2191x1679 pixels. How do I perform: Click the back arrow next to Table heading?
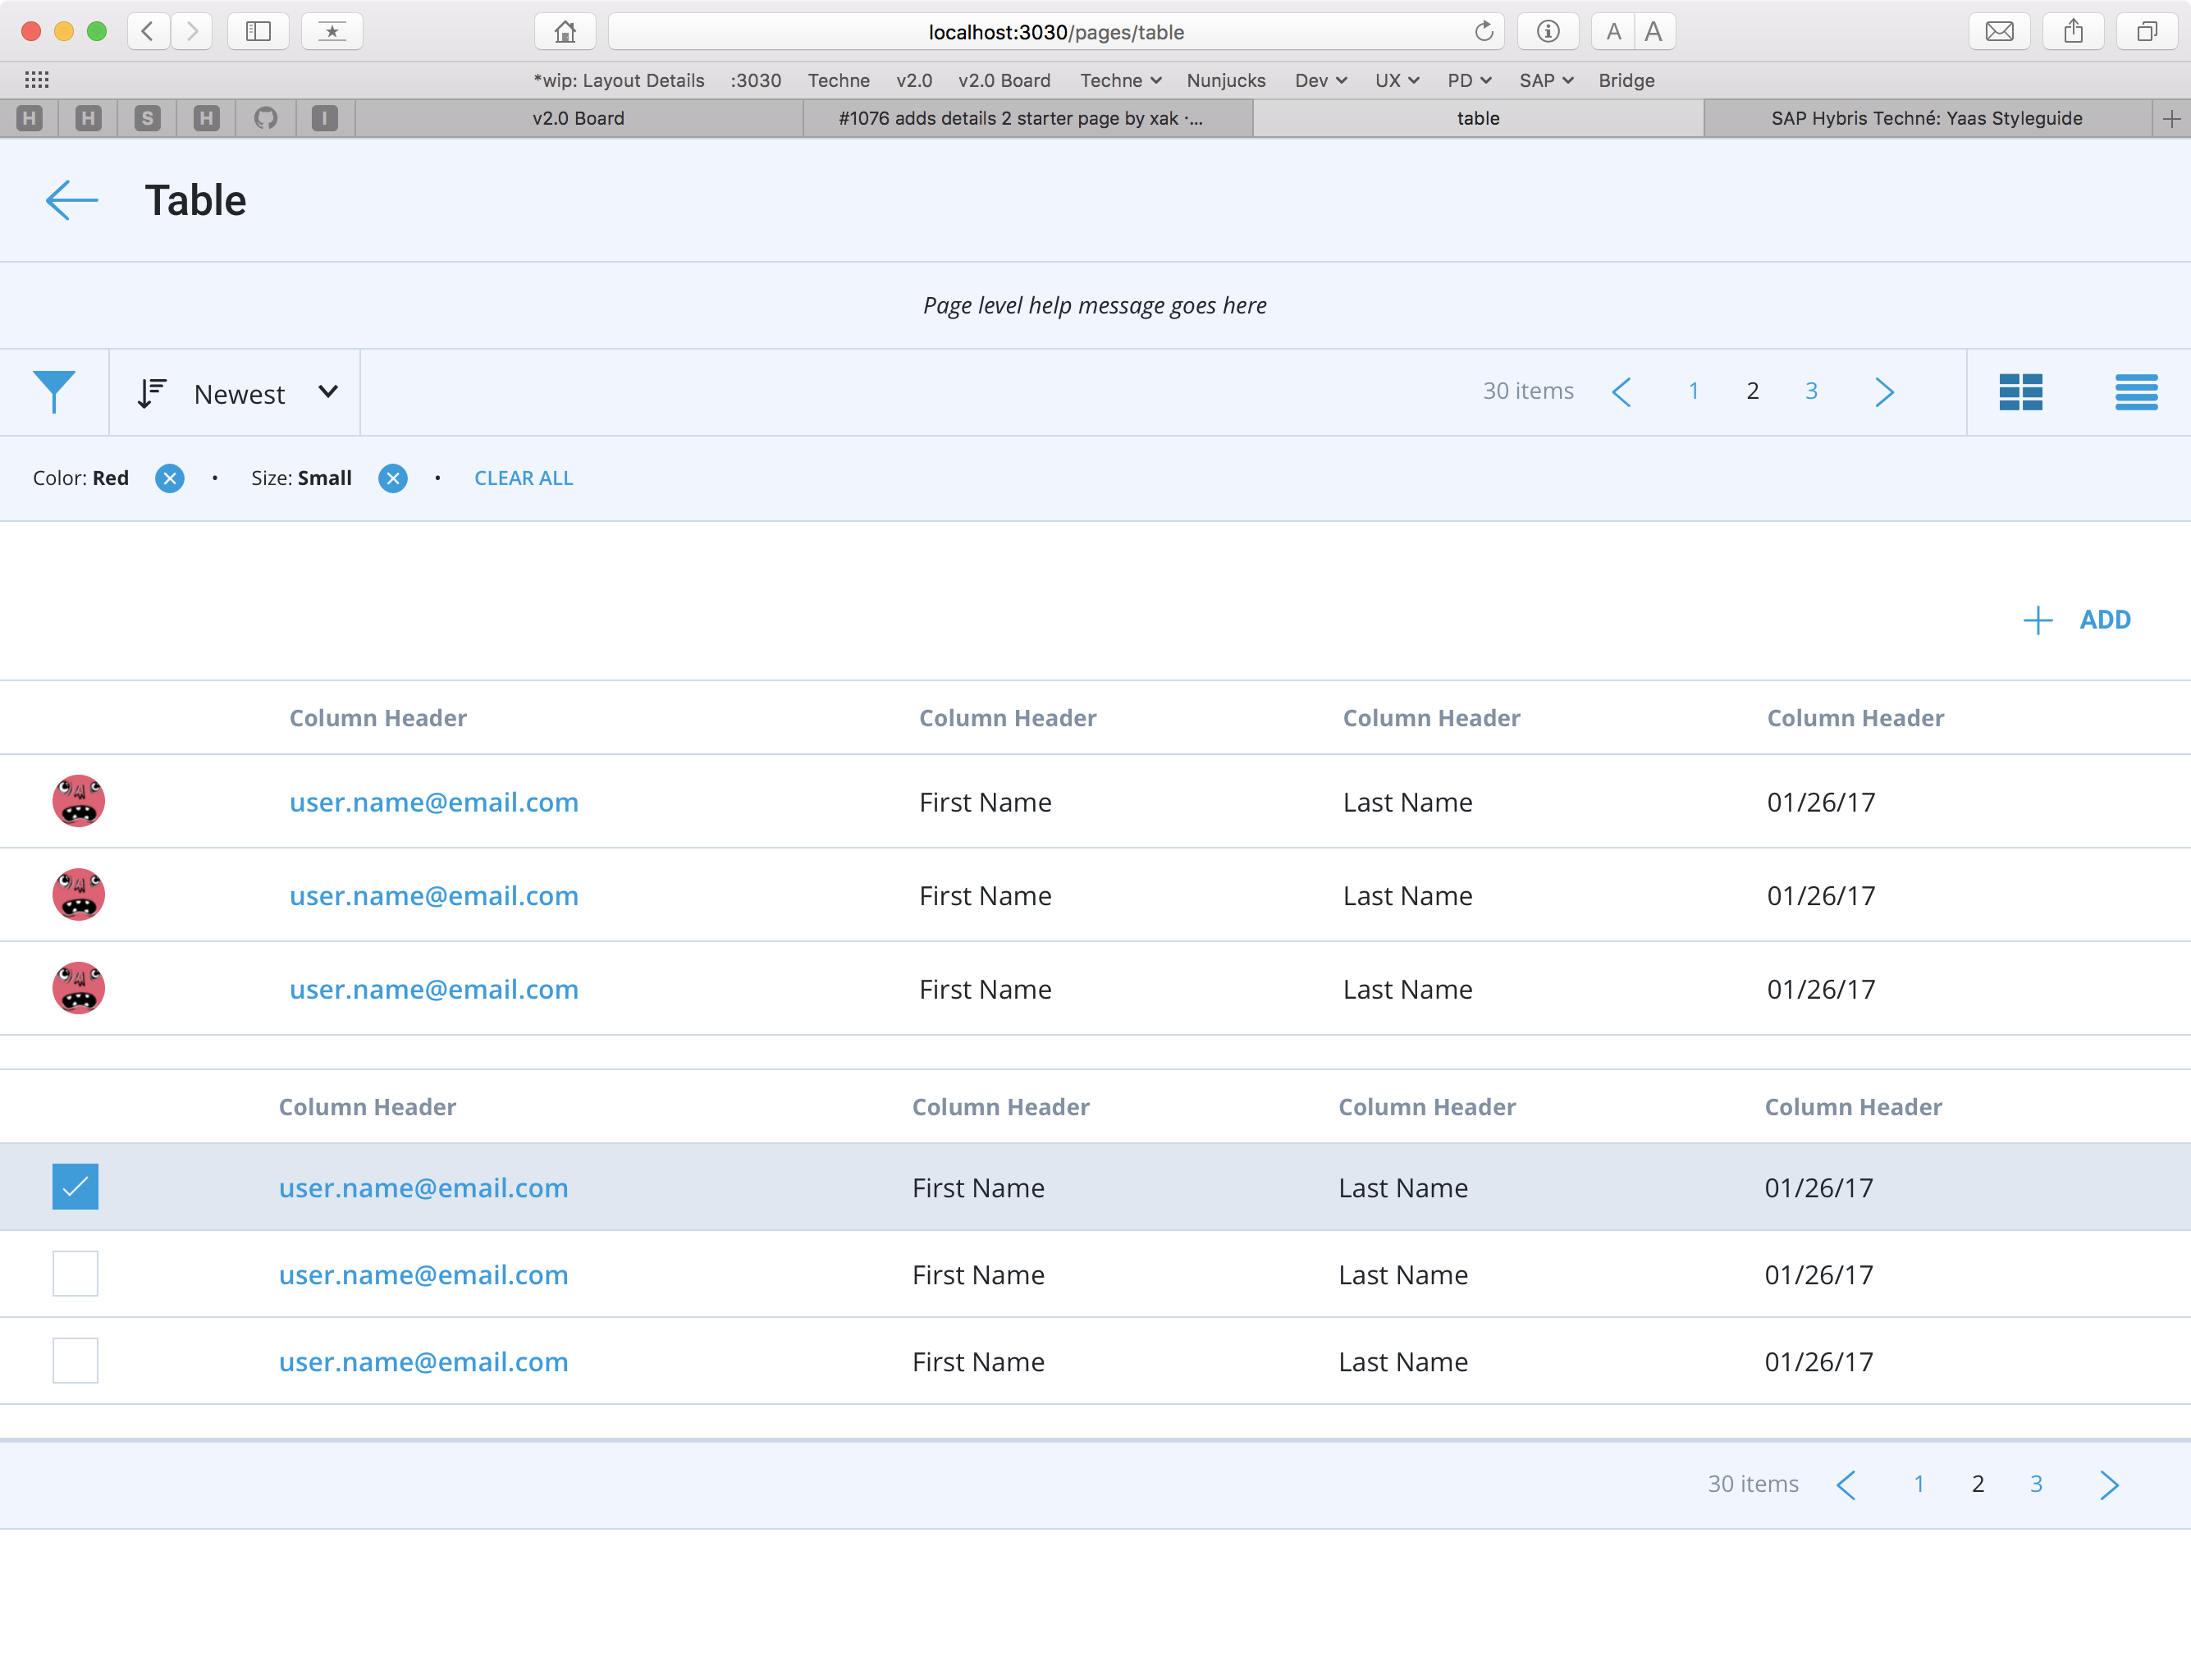click(71, 200)
